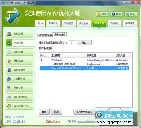Click the Win7免费一年 sidebar item
This screenshot has width=141, height=128.
click(19, 106)
